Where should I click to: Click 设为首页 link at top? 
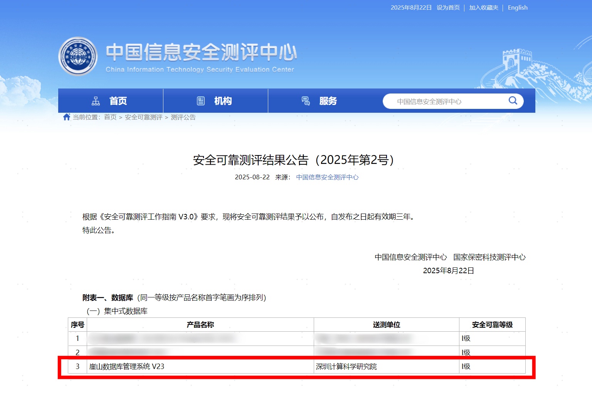click(448, 8)
